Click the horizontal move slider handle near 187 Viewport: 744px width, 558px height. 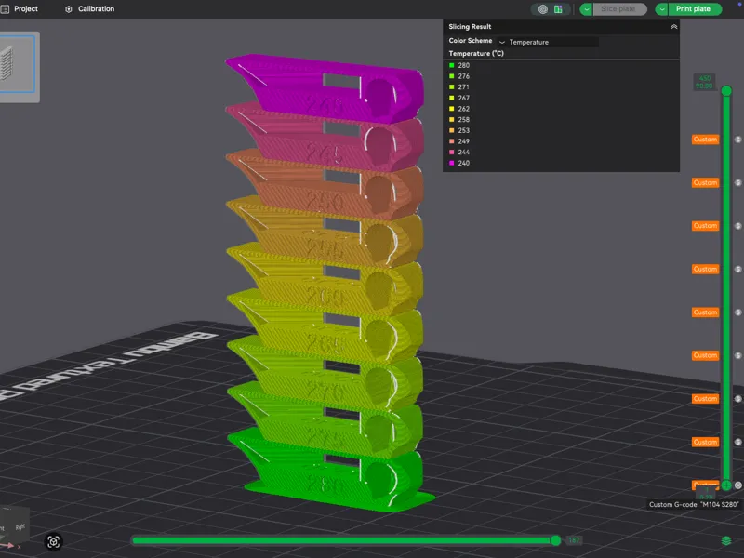click(555, 540)
